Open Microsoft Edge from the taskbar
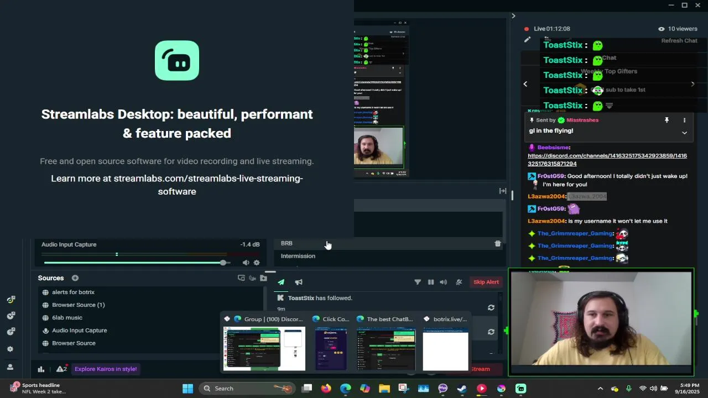Image resolution: width=708 pixels, height=398 pixels. (x=346, y=389)
